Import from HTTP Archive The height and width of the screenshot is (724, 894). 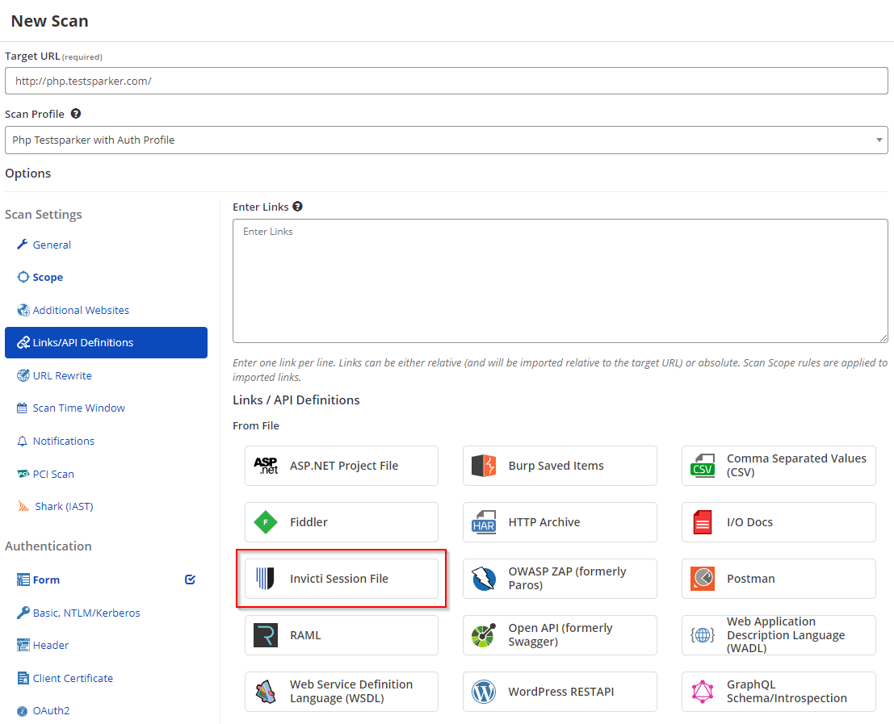click(x=560, y=521)
